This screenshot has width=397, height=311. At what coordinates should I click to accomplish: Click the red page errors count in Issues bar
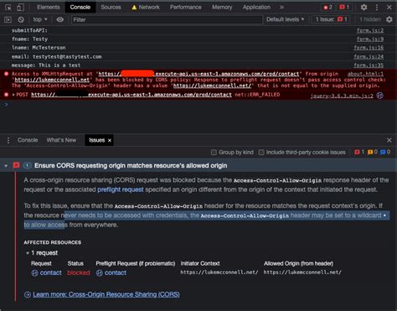359,152
